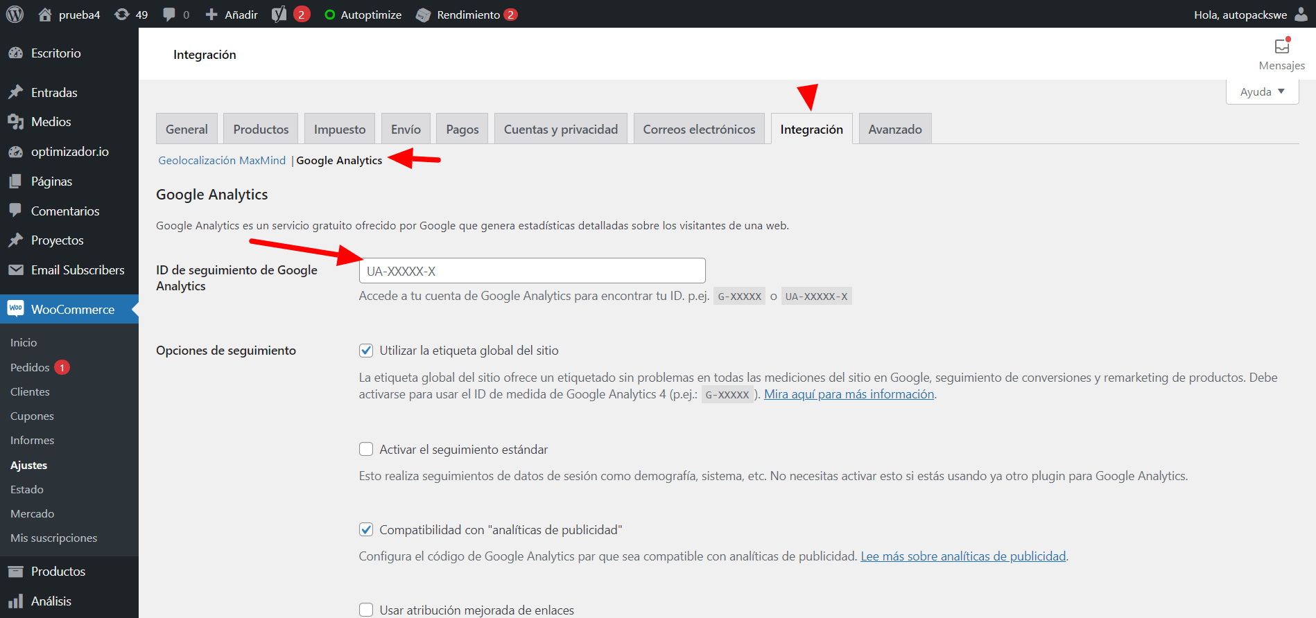This screenshot has width=1316, height=618.
Task: Switch to the Impuesto tab
Action: pyautogui.click(x=340, y=129)
